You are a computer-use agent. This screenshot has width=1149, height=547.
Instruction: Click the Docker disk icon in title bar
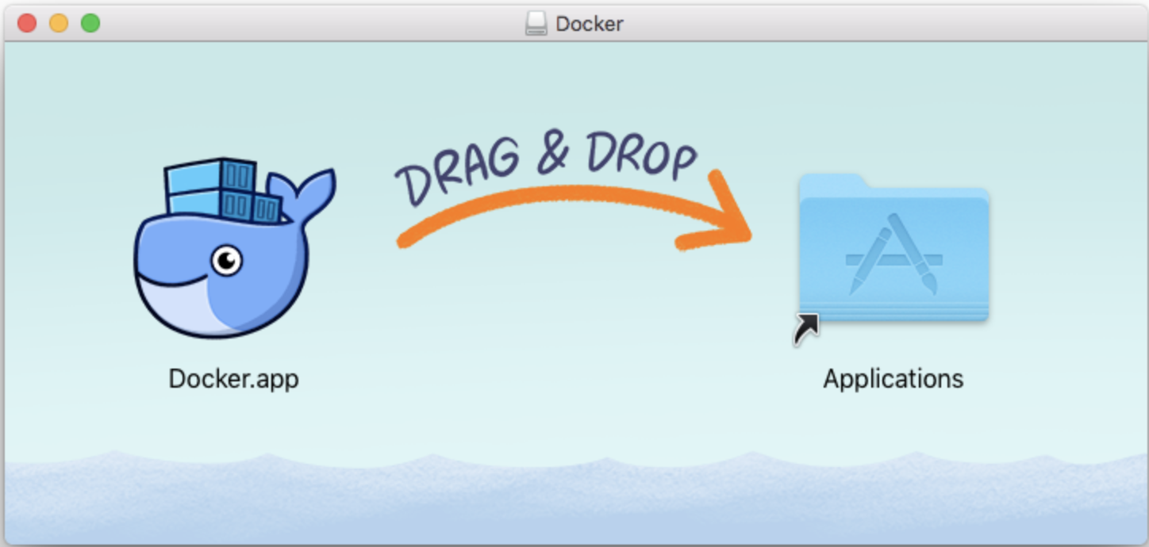pos(536,23)
